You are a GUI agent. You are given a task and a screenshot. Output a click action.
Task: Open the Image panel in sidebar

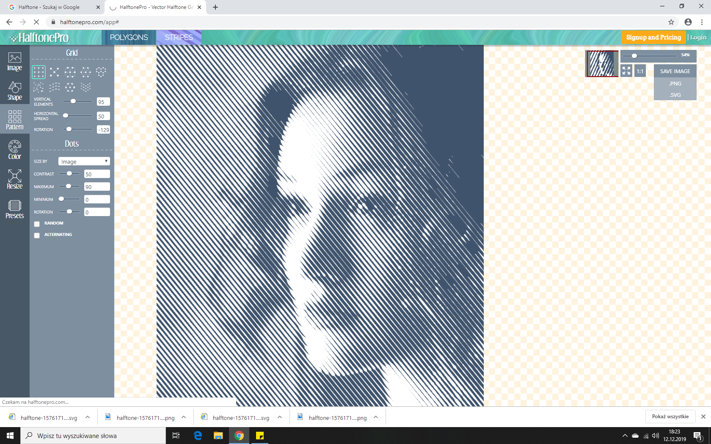[14, 62]
